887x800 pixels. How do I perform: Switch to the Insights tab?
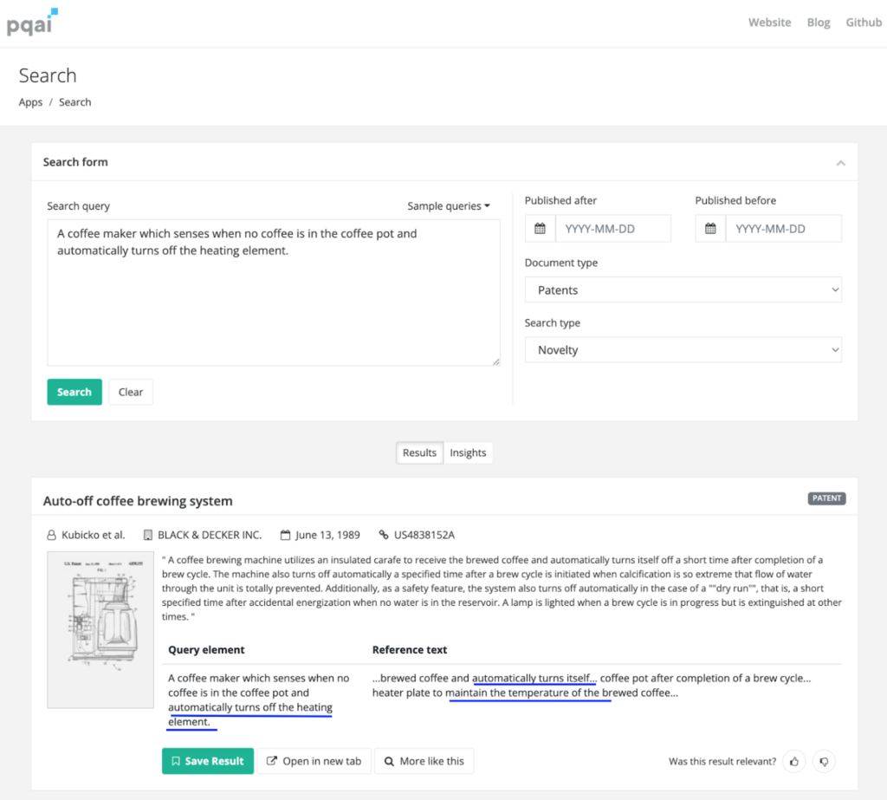pyautogui.click(x=468, y=453)
